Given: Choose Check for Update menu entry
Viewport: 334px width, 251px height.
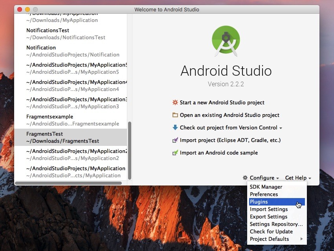Looking at the screenshot, I should tap(277, 231).
